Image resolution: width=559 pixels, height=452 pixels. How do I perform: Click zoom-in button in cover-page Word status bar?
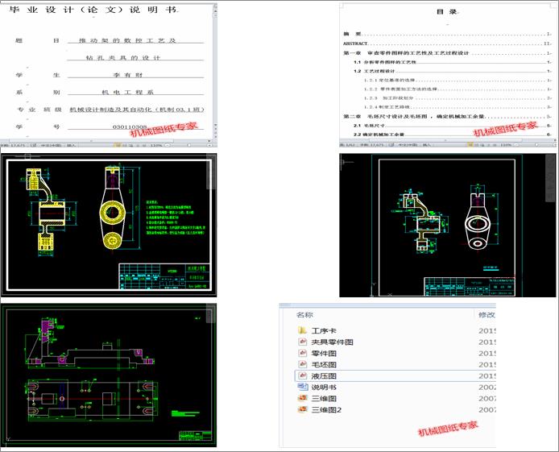point(209,145)
